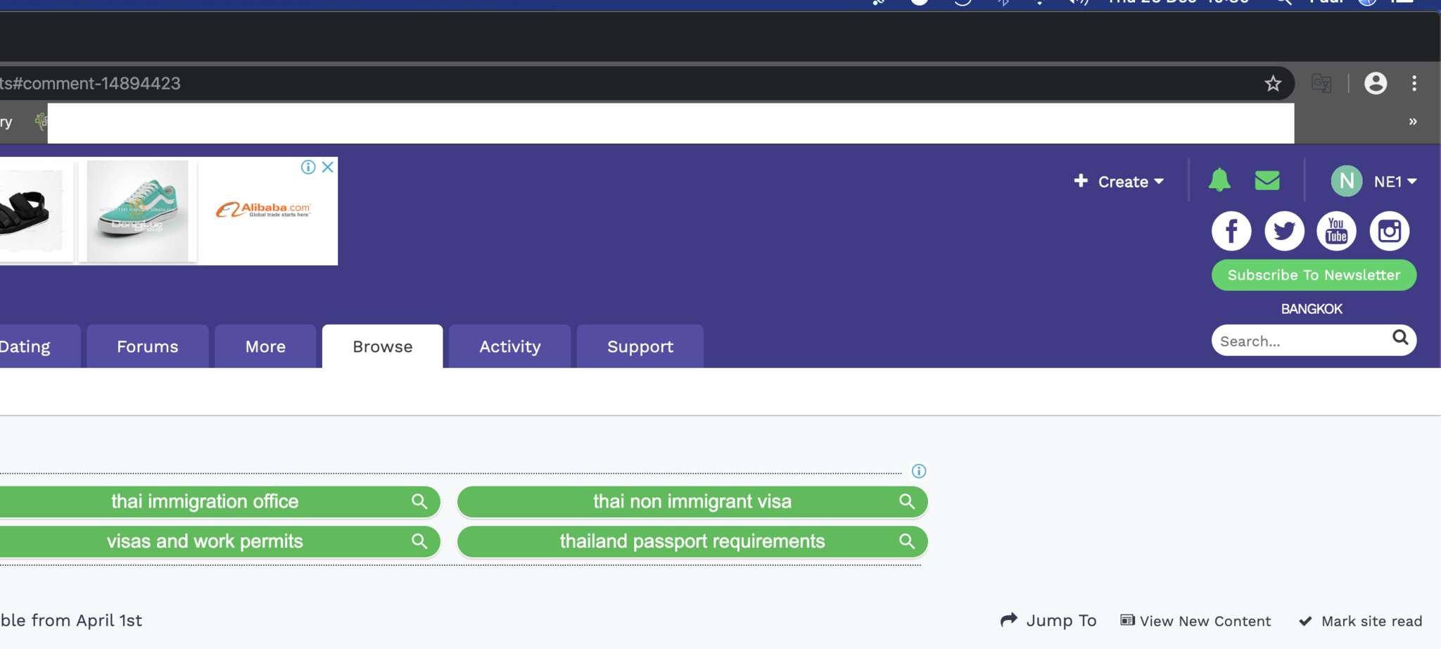Click the View New Content icon
The image size is (1441, 649).
point(1128,620)
